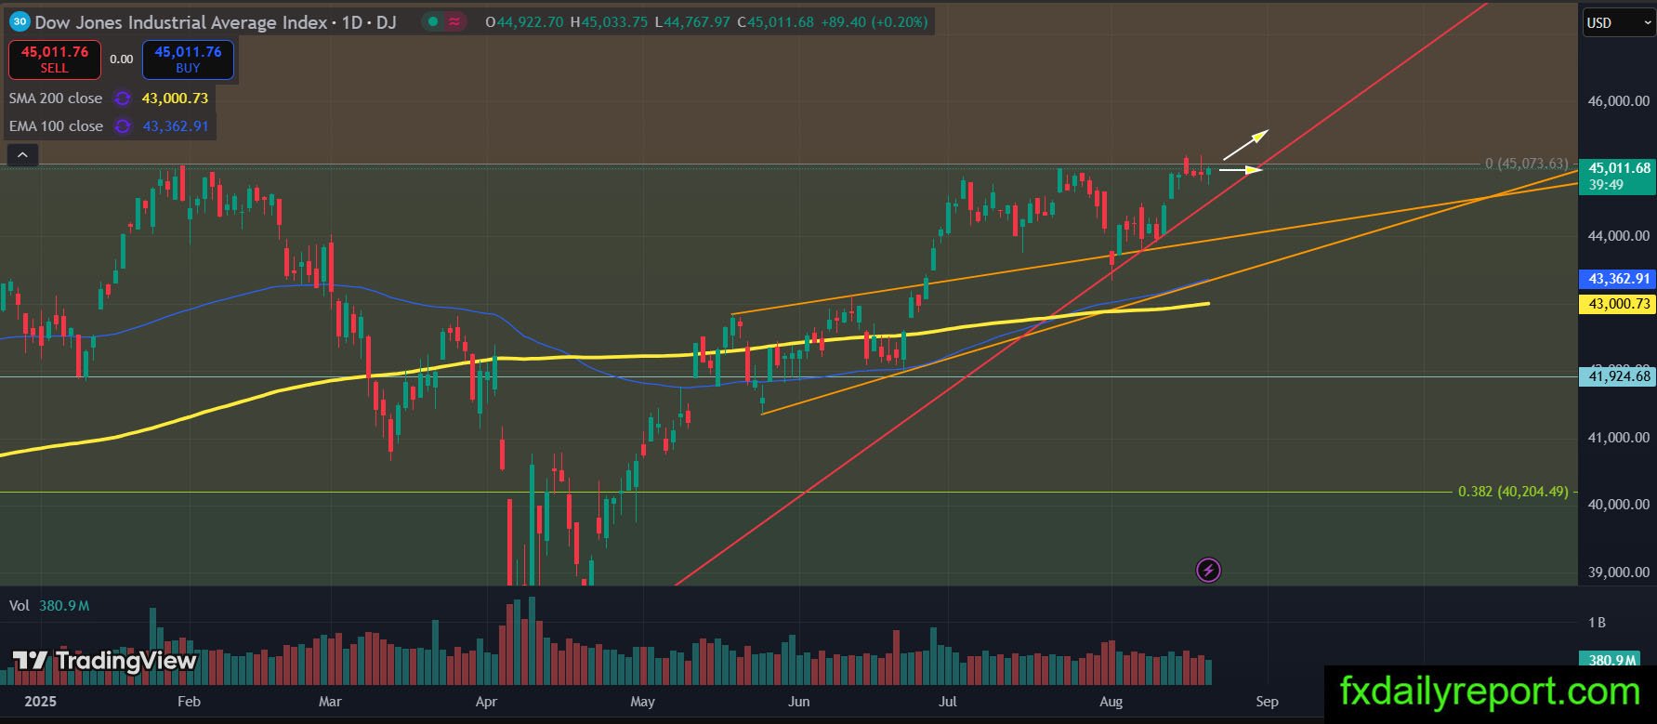Click the Jul label on time axis
Viewport: 1657px width, 724px height.
coord(947,702)
